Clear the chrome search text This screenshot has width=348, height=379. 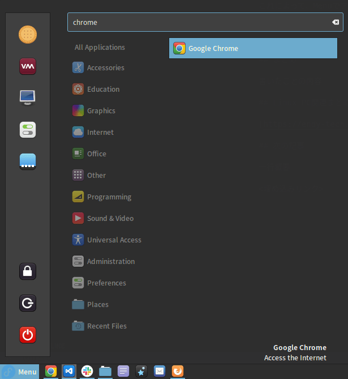coord(336,22)
